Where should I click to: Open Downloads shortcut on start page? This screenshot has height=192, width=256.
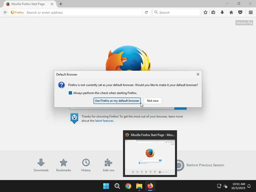tap(41, 165)
